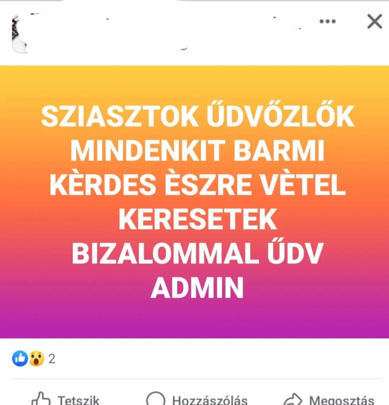Open comments via the Hozzászólás label
This screenshot has height=405, width=389.
(x=209, y=400)
